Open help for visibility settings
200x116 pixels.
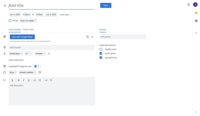coord(40,72)
